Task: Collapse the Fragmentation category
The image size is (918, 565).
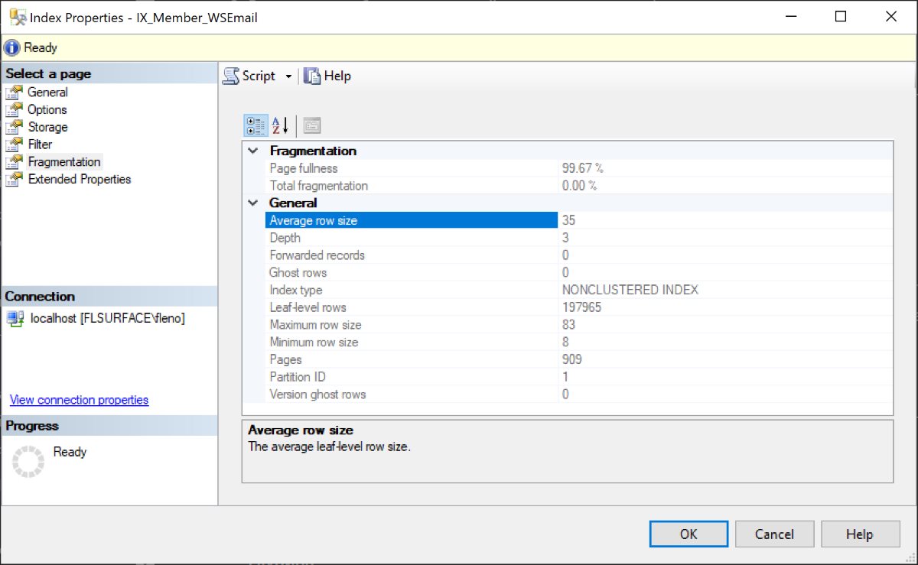Action: (x=253, y=151)
